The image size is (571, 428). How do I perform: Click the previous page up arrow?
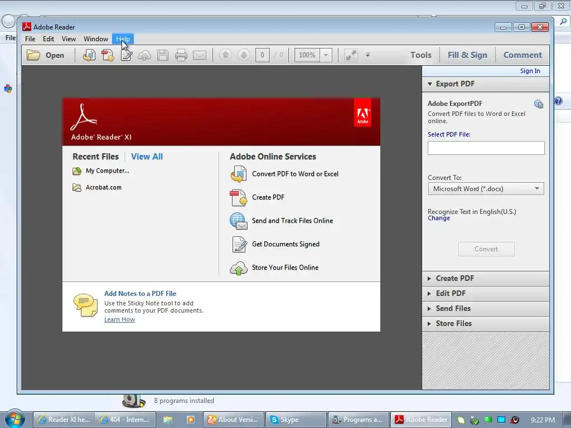(225, 55)
